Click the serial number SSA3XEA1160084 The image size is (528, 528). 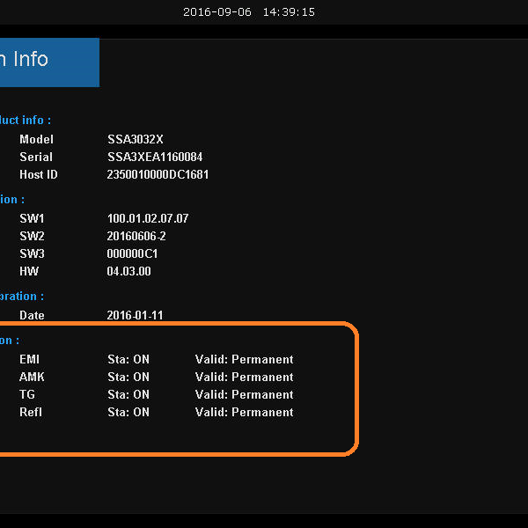point(155,157)
